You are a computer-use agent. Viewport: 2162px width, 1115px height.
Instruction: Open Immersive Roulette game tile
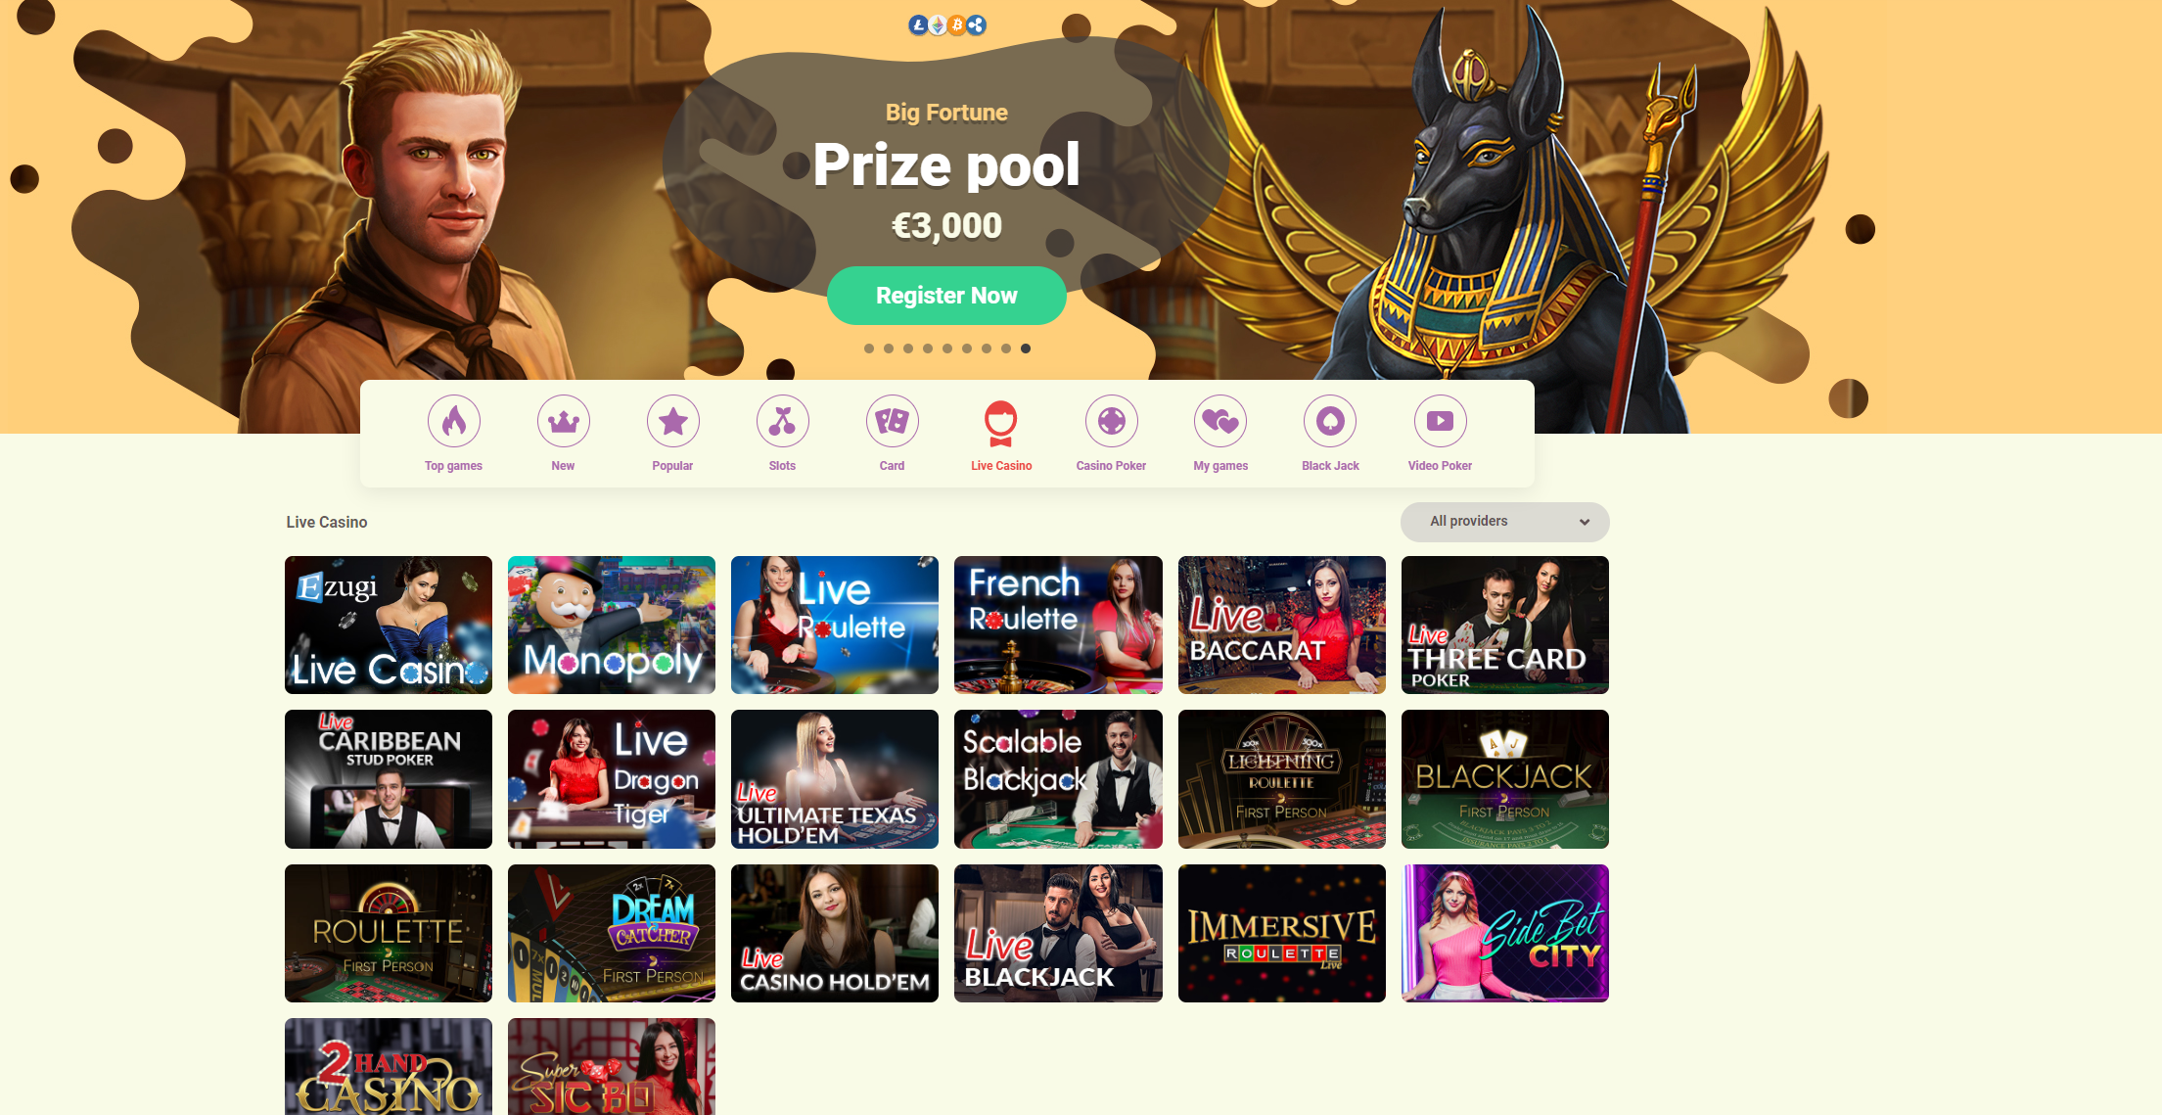pos(1282,933)
